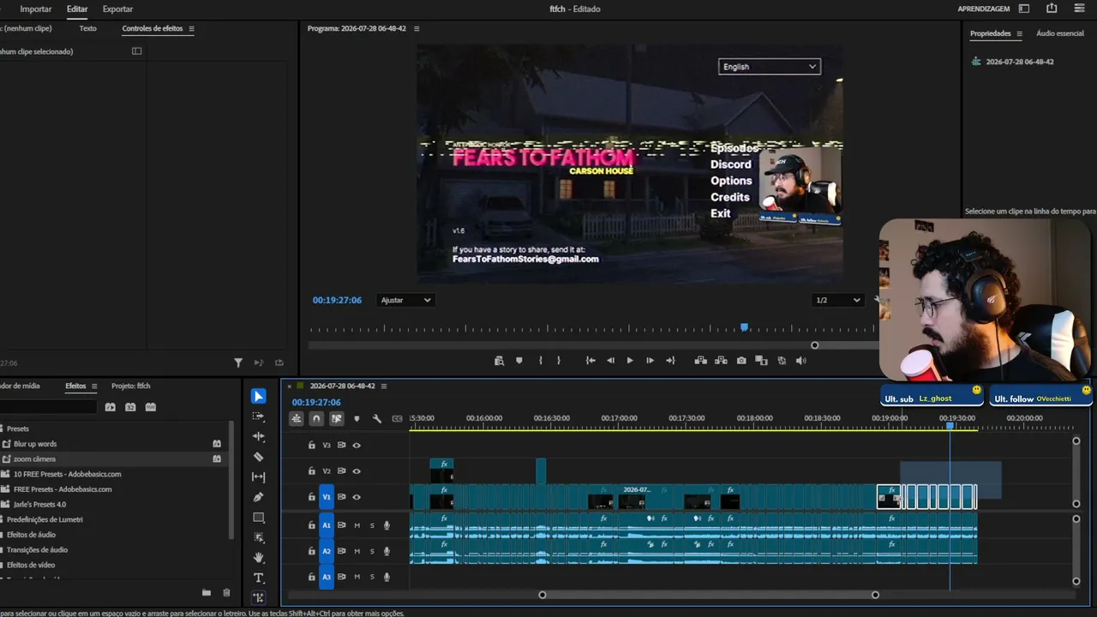Select the Razor tool

259,457
